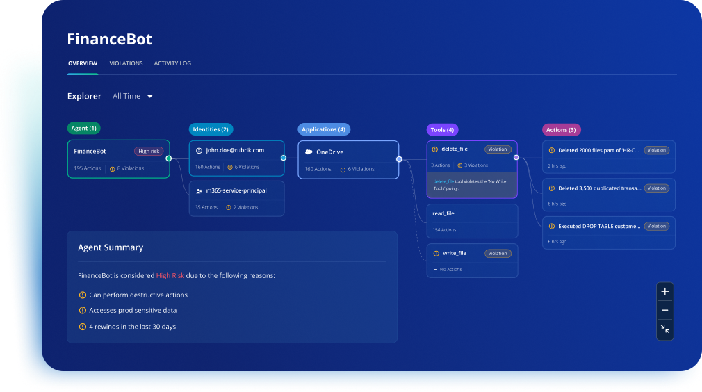This screenshot has width=702, height=392.
Task: Click the m365-service-principal group icon
Action: (199, 190)
